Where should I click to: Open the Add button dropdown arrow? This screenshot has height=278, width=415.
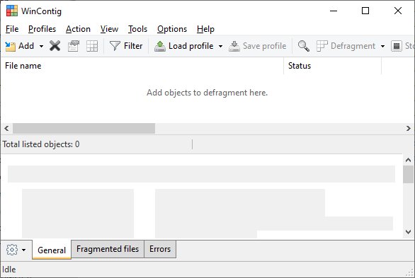tap(41, 46)
